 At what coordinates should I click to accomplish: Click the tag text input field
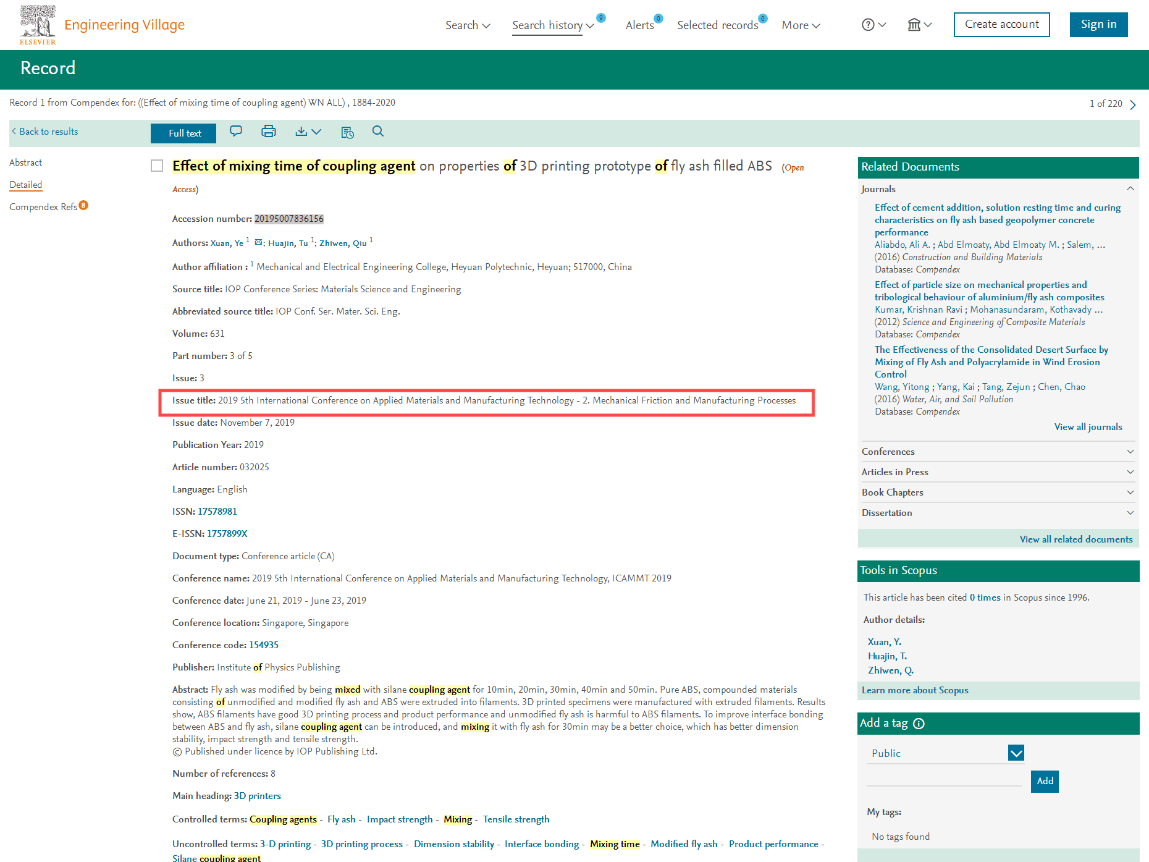[944, 779]
